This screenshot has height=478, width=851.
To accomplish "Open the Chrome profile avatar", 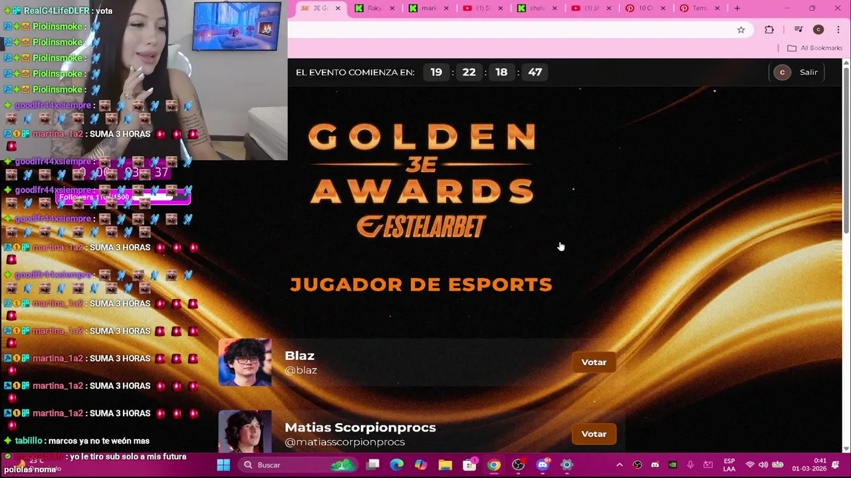I will (x=818, y=29).
